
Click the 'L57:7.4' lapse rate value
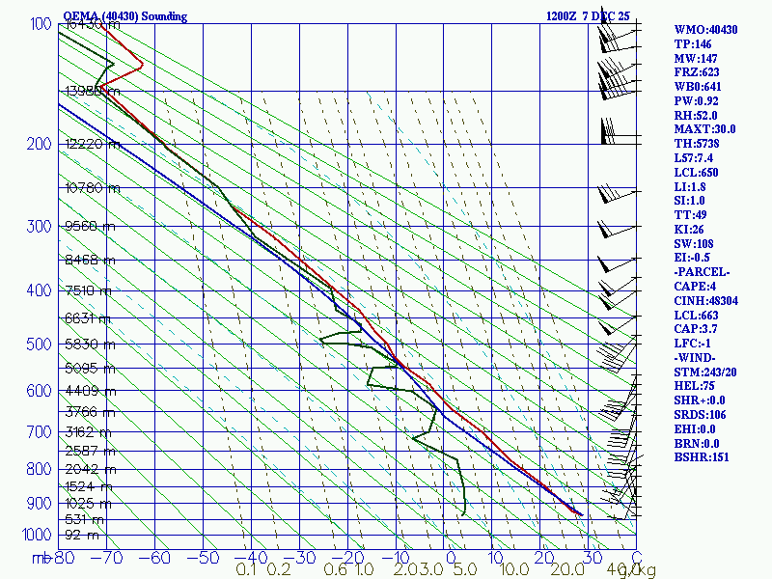693,158
